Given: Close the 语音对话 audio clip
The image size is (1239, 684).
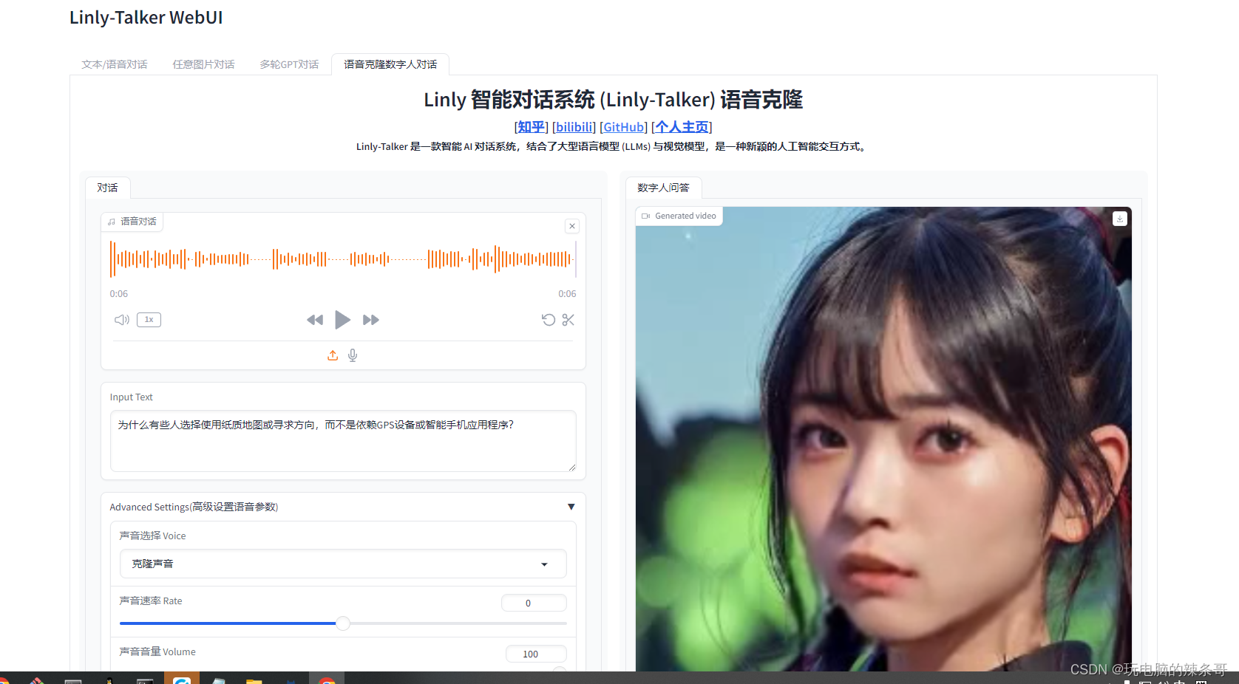Looking at the screenshot, I should pyautogui.click(x=571, y=226).
